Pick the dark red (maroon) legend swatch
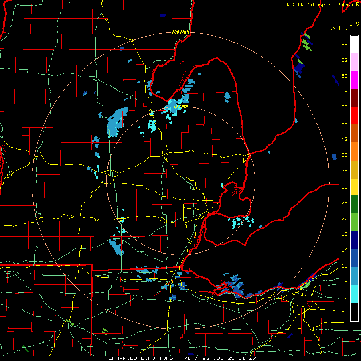The image size is (361, 361). (x=354, y=98)
